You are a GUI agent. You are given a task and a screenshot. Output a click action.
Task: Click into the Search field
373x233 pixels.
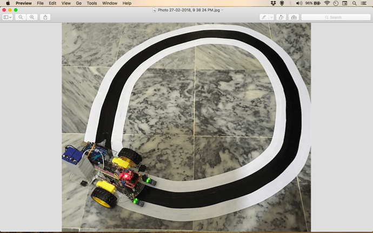(336, 17)
